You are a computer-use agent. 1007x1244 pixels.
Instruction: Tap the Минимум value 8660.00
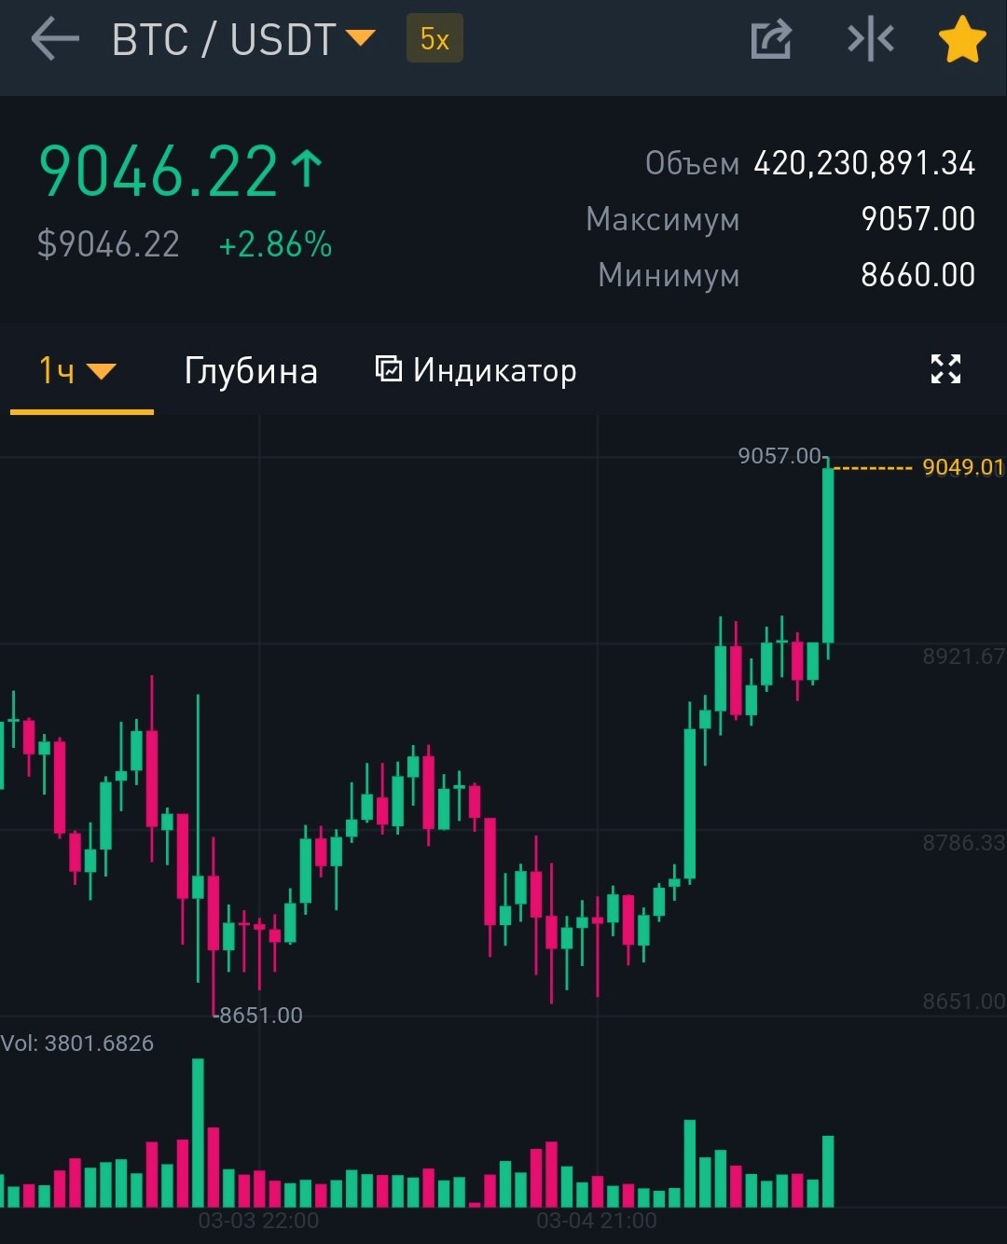(x=917, y=274)
